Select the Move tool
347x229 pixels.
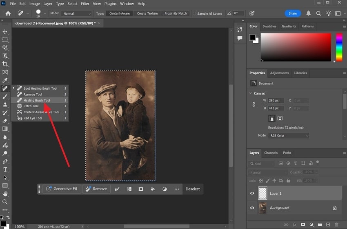coord(5,32)
